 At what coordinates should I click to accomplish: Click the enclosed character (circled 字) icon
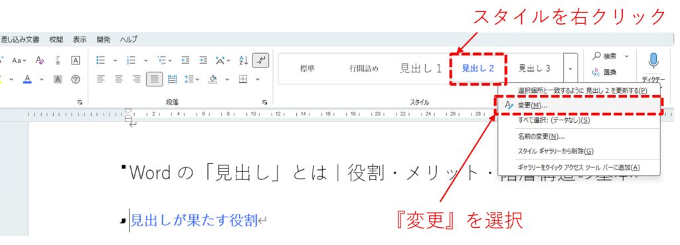[x=76, y=80]
